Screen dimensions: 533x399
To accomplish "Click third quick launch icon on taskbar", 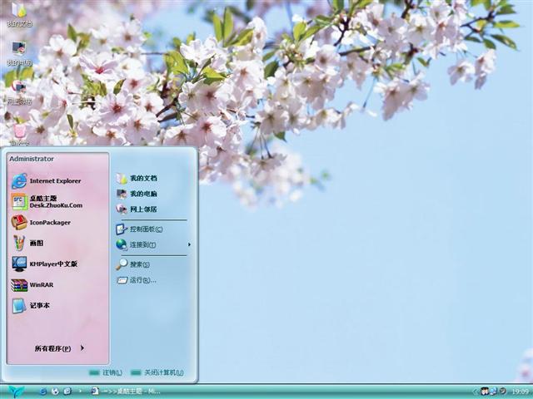I will 67,392.
